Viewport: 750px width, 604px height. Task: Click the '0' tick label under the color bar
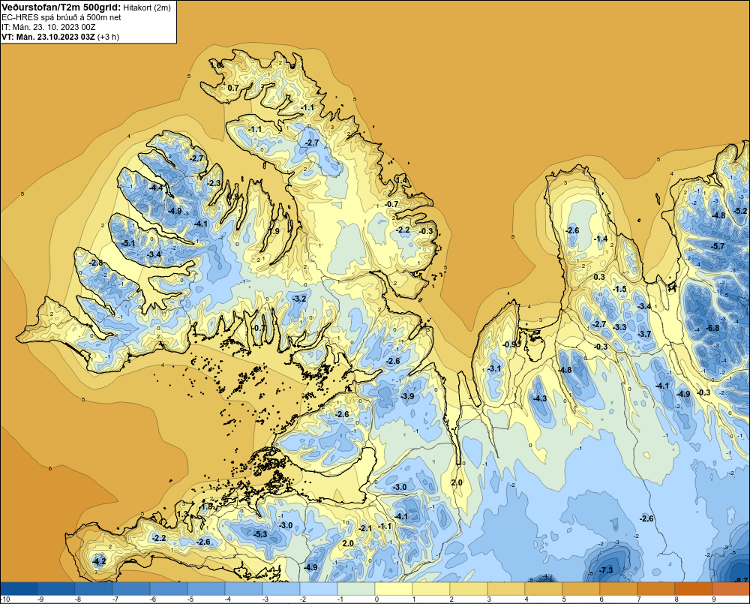click(377, 599)
